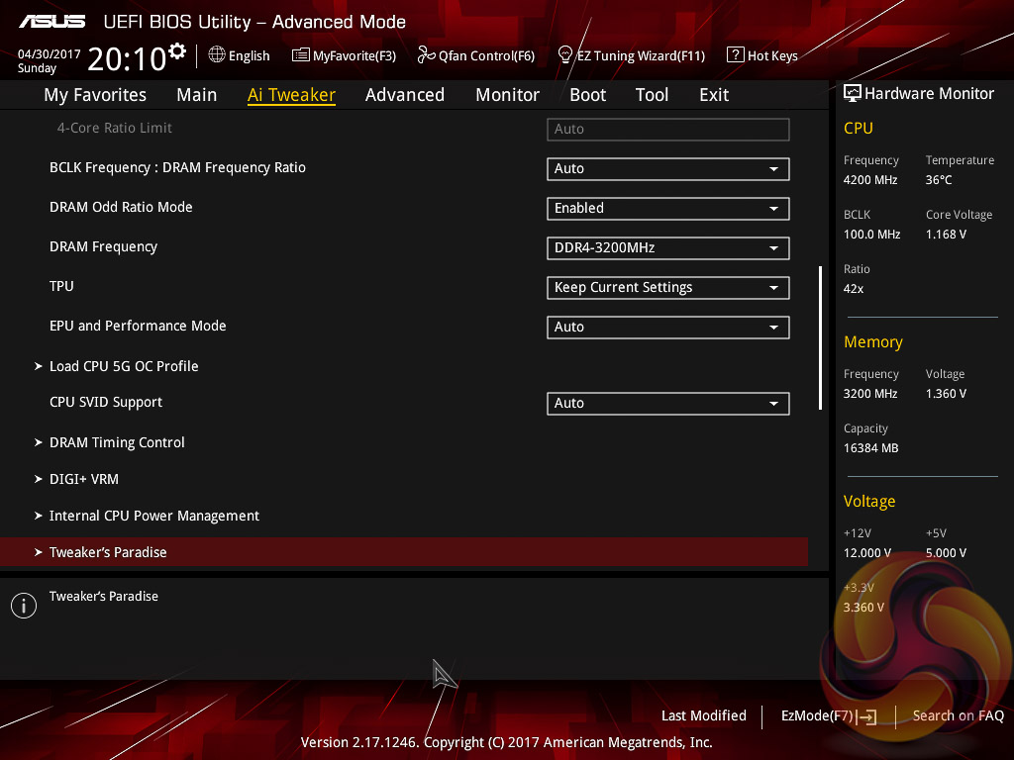Click the Search on FAQ link

pyautogui.click(x=958, y=715)
